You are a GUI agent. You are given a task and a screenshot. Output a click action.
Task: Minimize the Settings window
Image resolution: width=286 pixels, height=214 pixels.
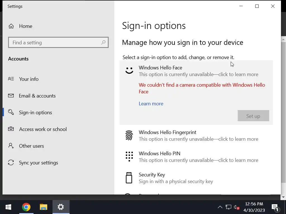click(x=241, y=6)
